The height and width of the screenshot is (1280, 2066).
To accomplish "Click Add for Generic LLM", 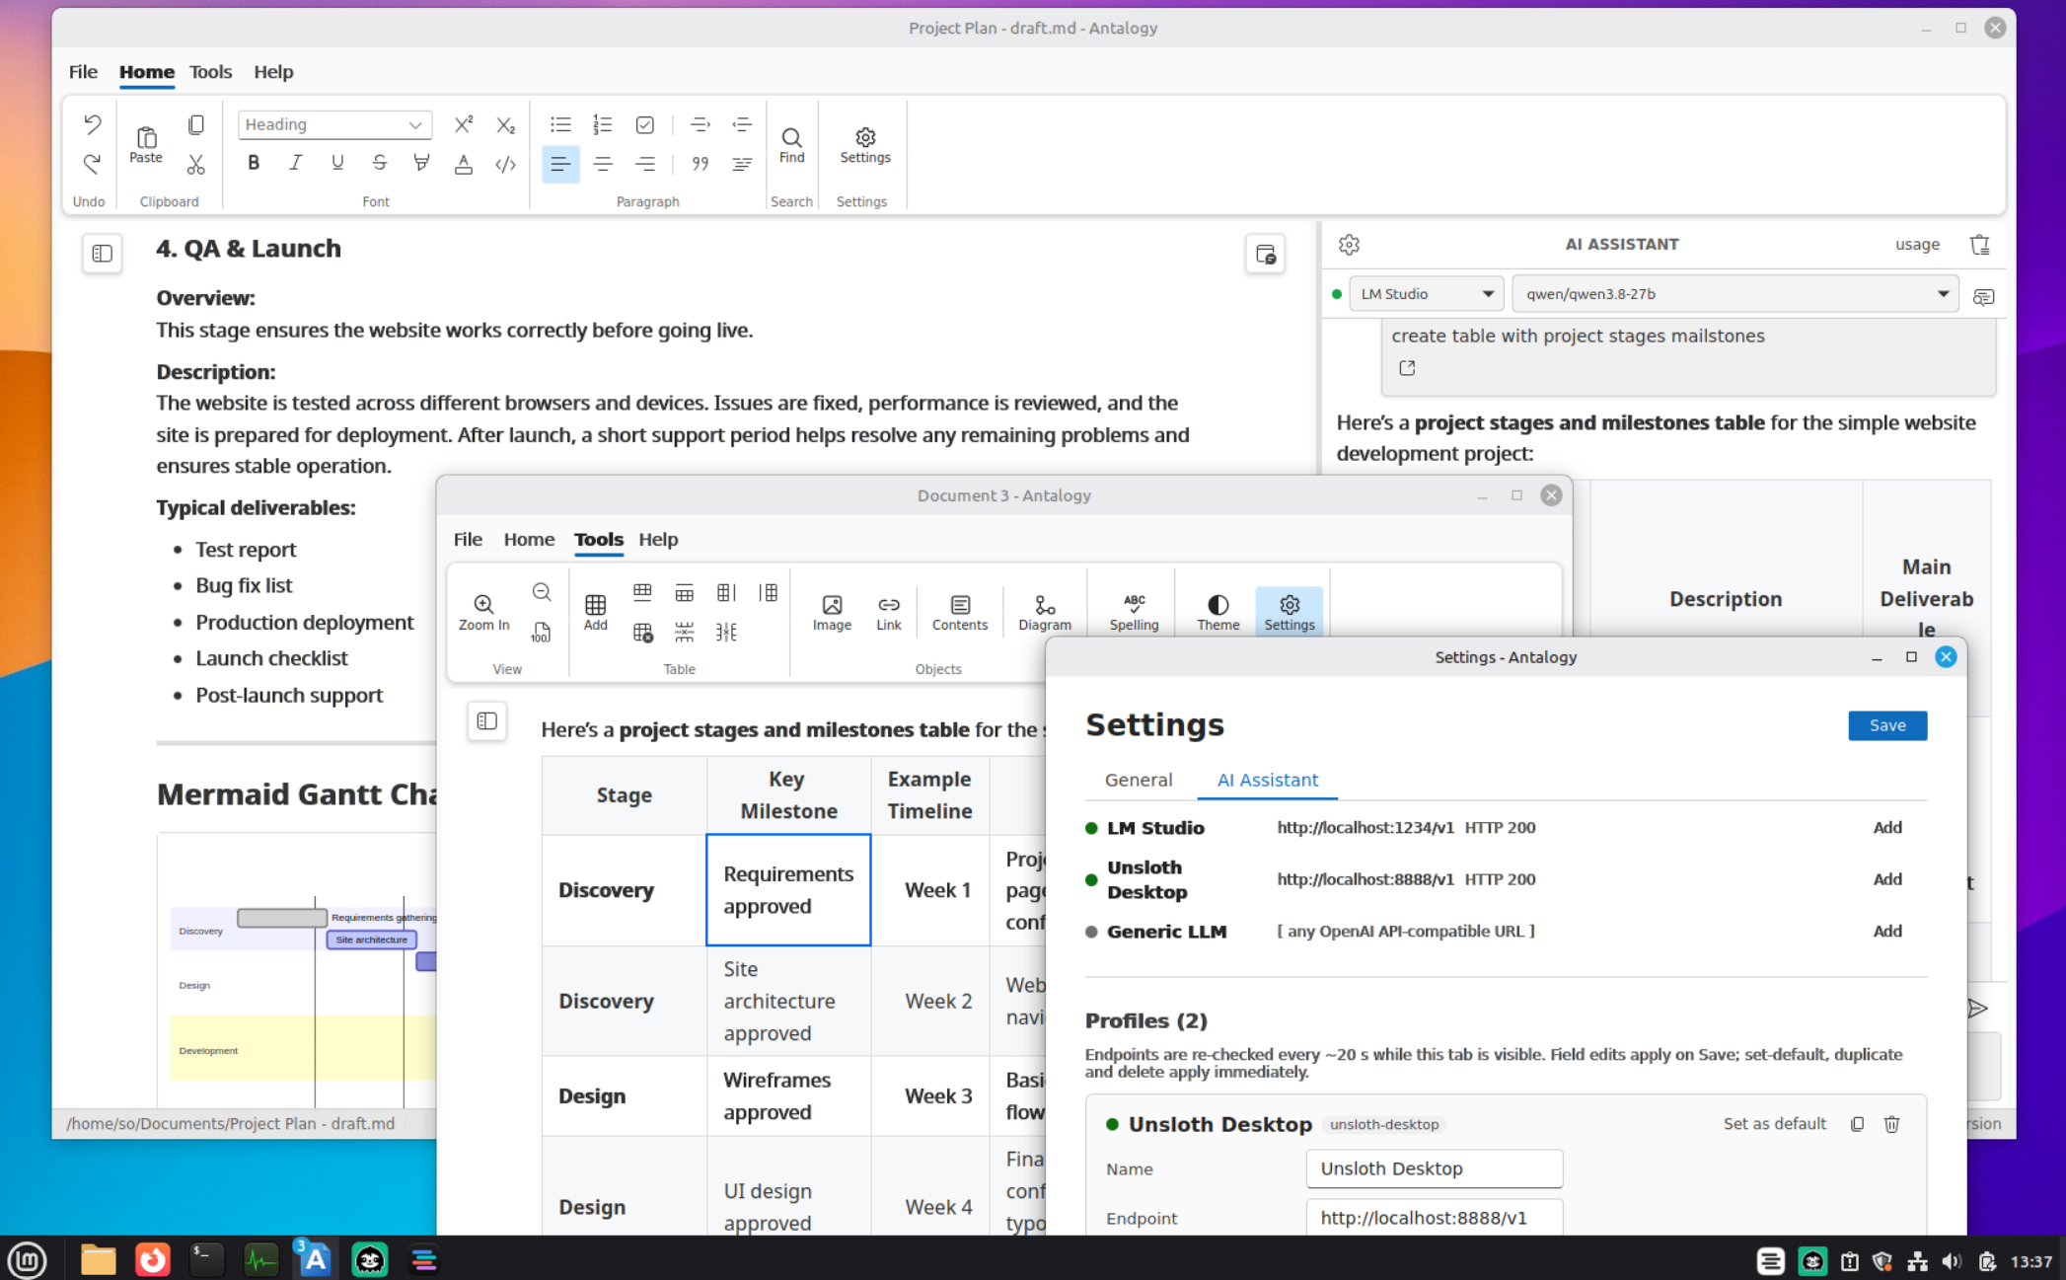I will (1887, 932).
